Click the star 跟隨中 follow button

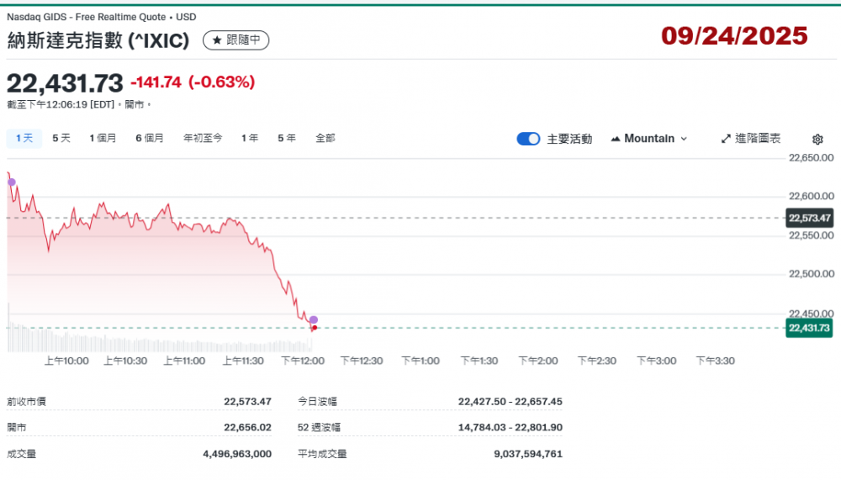click(x=236, y=40)
